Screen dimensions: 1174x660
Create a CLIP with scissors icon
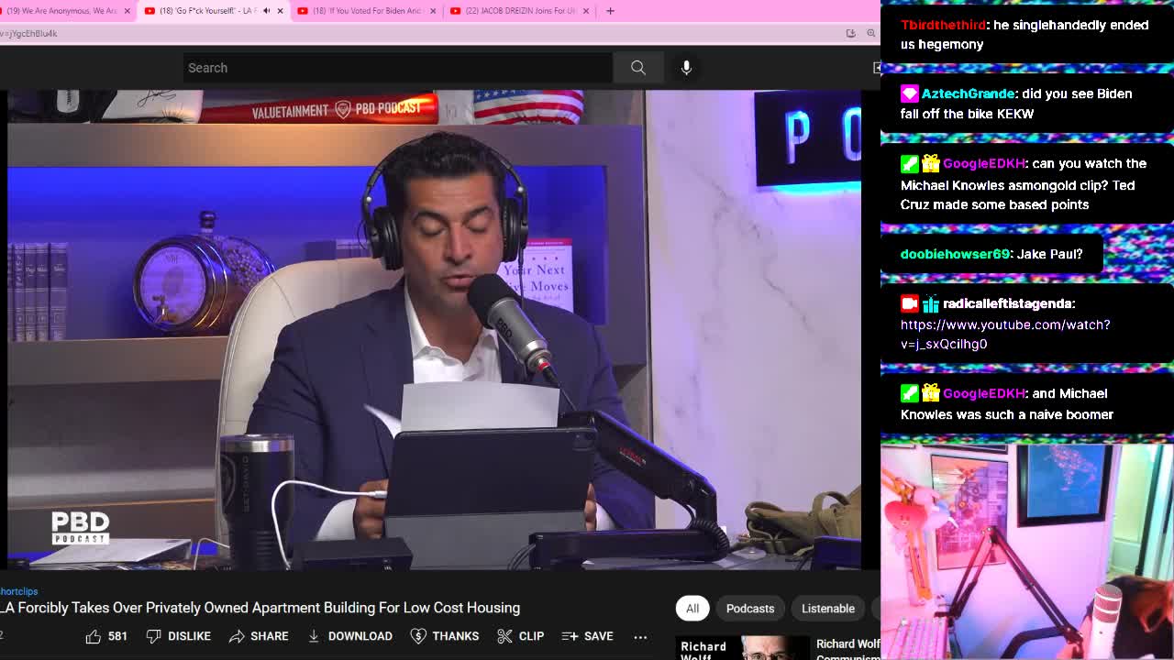pos(520,636)
